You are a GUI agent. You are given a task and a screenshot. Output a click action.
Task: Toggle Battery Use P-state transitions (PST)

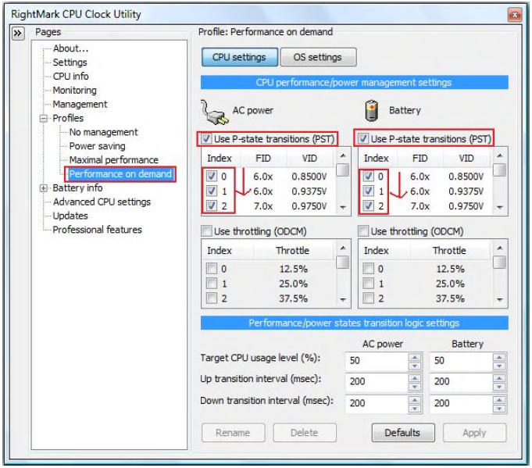[363, 139]
